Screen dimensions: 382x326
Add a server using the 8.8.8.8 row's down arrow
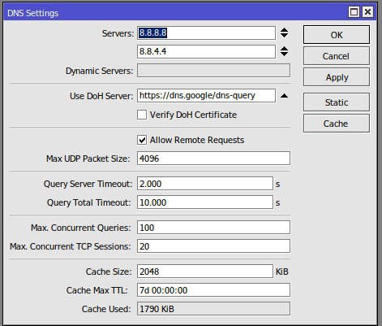(x=284, y=36)
